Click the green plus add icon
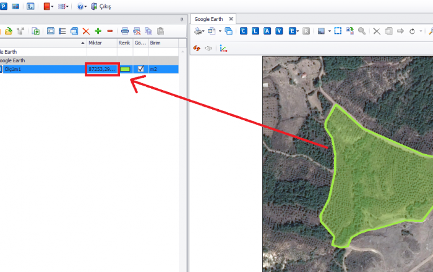The height and width of the screenshot is (272, 433). pyautogui.click(x=98, y=30)
